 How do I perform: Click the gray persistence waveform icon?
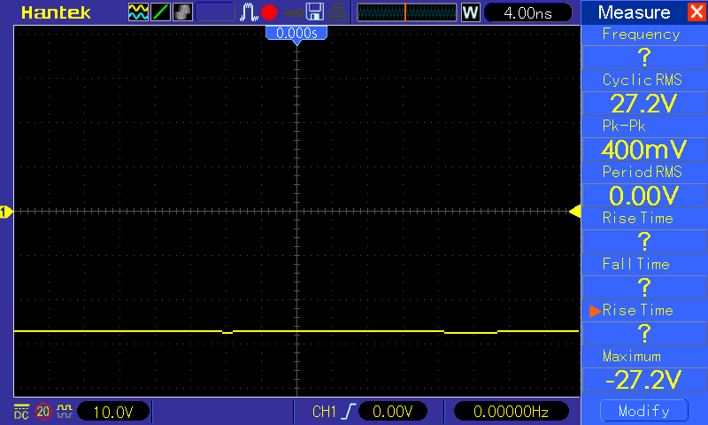click(x=182, y=12)
